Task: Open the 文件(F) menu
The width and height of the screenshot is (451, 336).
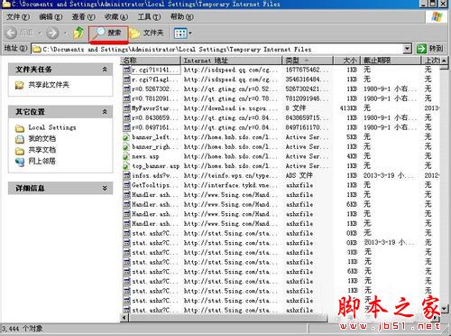Action: 18,17
